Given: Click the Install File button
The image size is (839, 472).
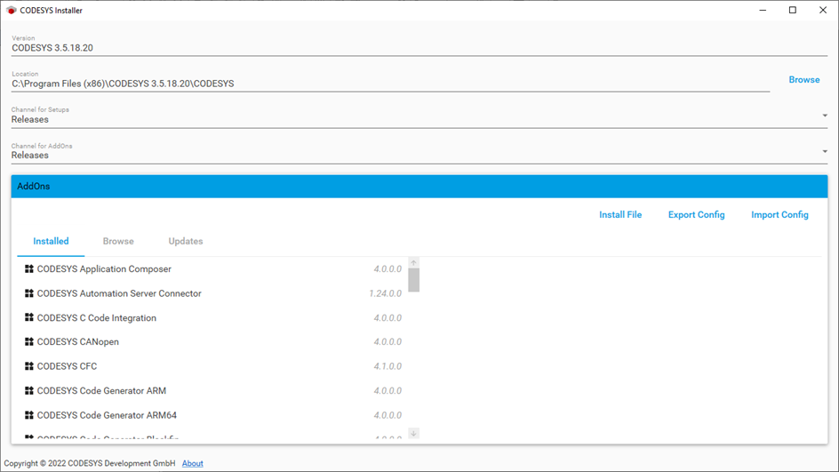Looking at the screenshot, I should (620, 214).
